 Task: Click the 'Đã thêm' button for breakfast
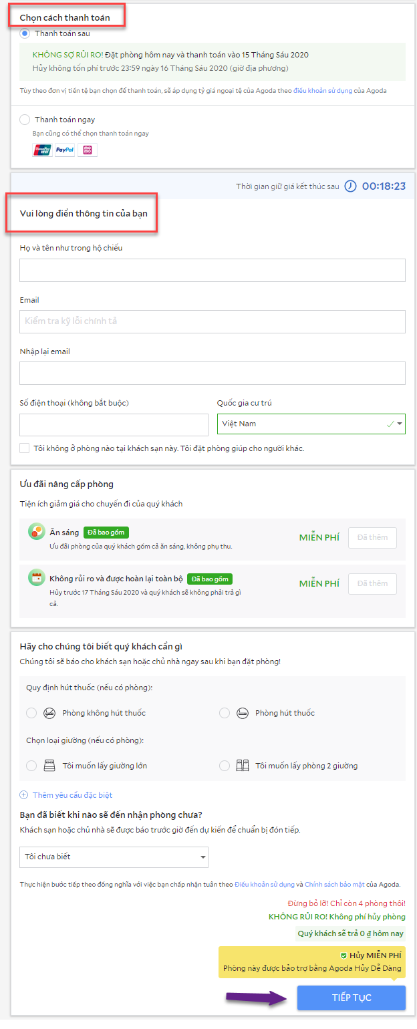[372, 538]
